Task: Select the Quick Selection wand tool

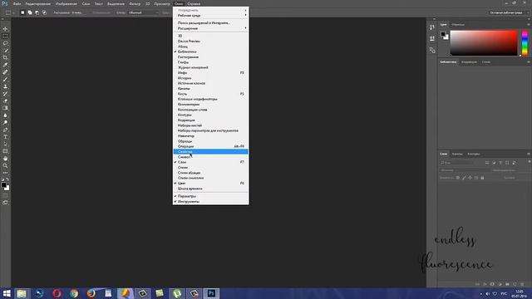Action: point(5,50)
